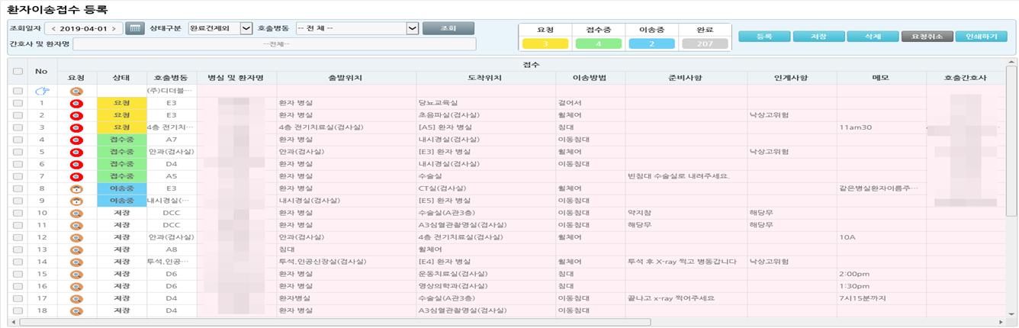This screenshot has width=1019, height=328.
Task: Go to the next date with right arrow
Action: 114,28
